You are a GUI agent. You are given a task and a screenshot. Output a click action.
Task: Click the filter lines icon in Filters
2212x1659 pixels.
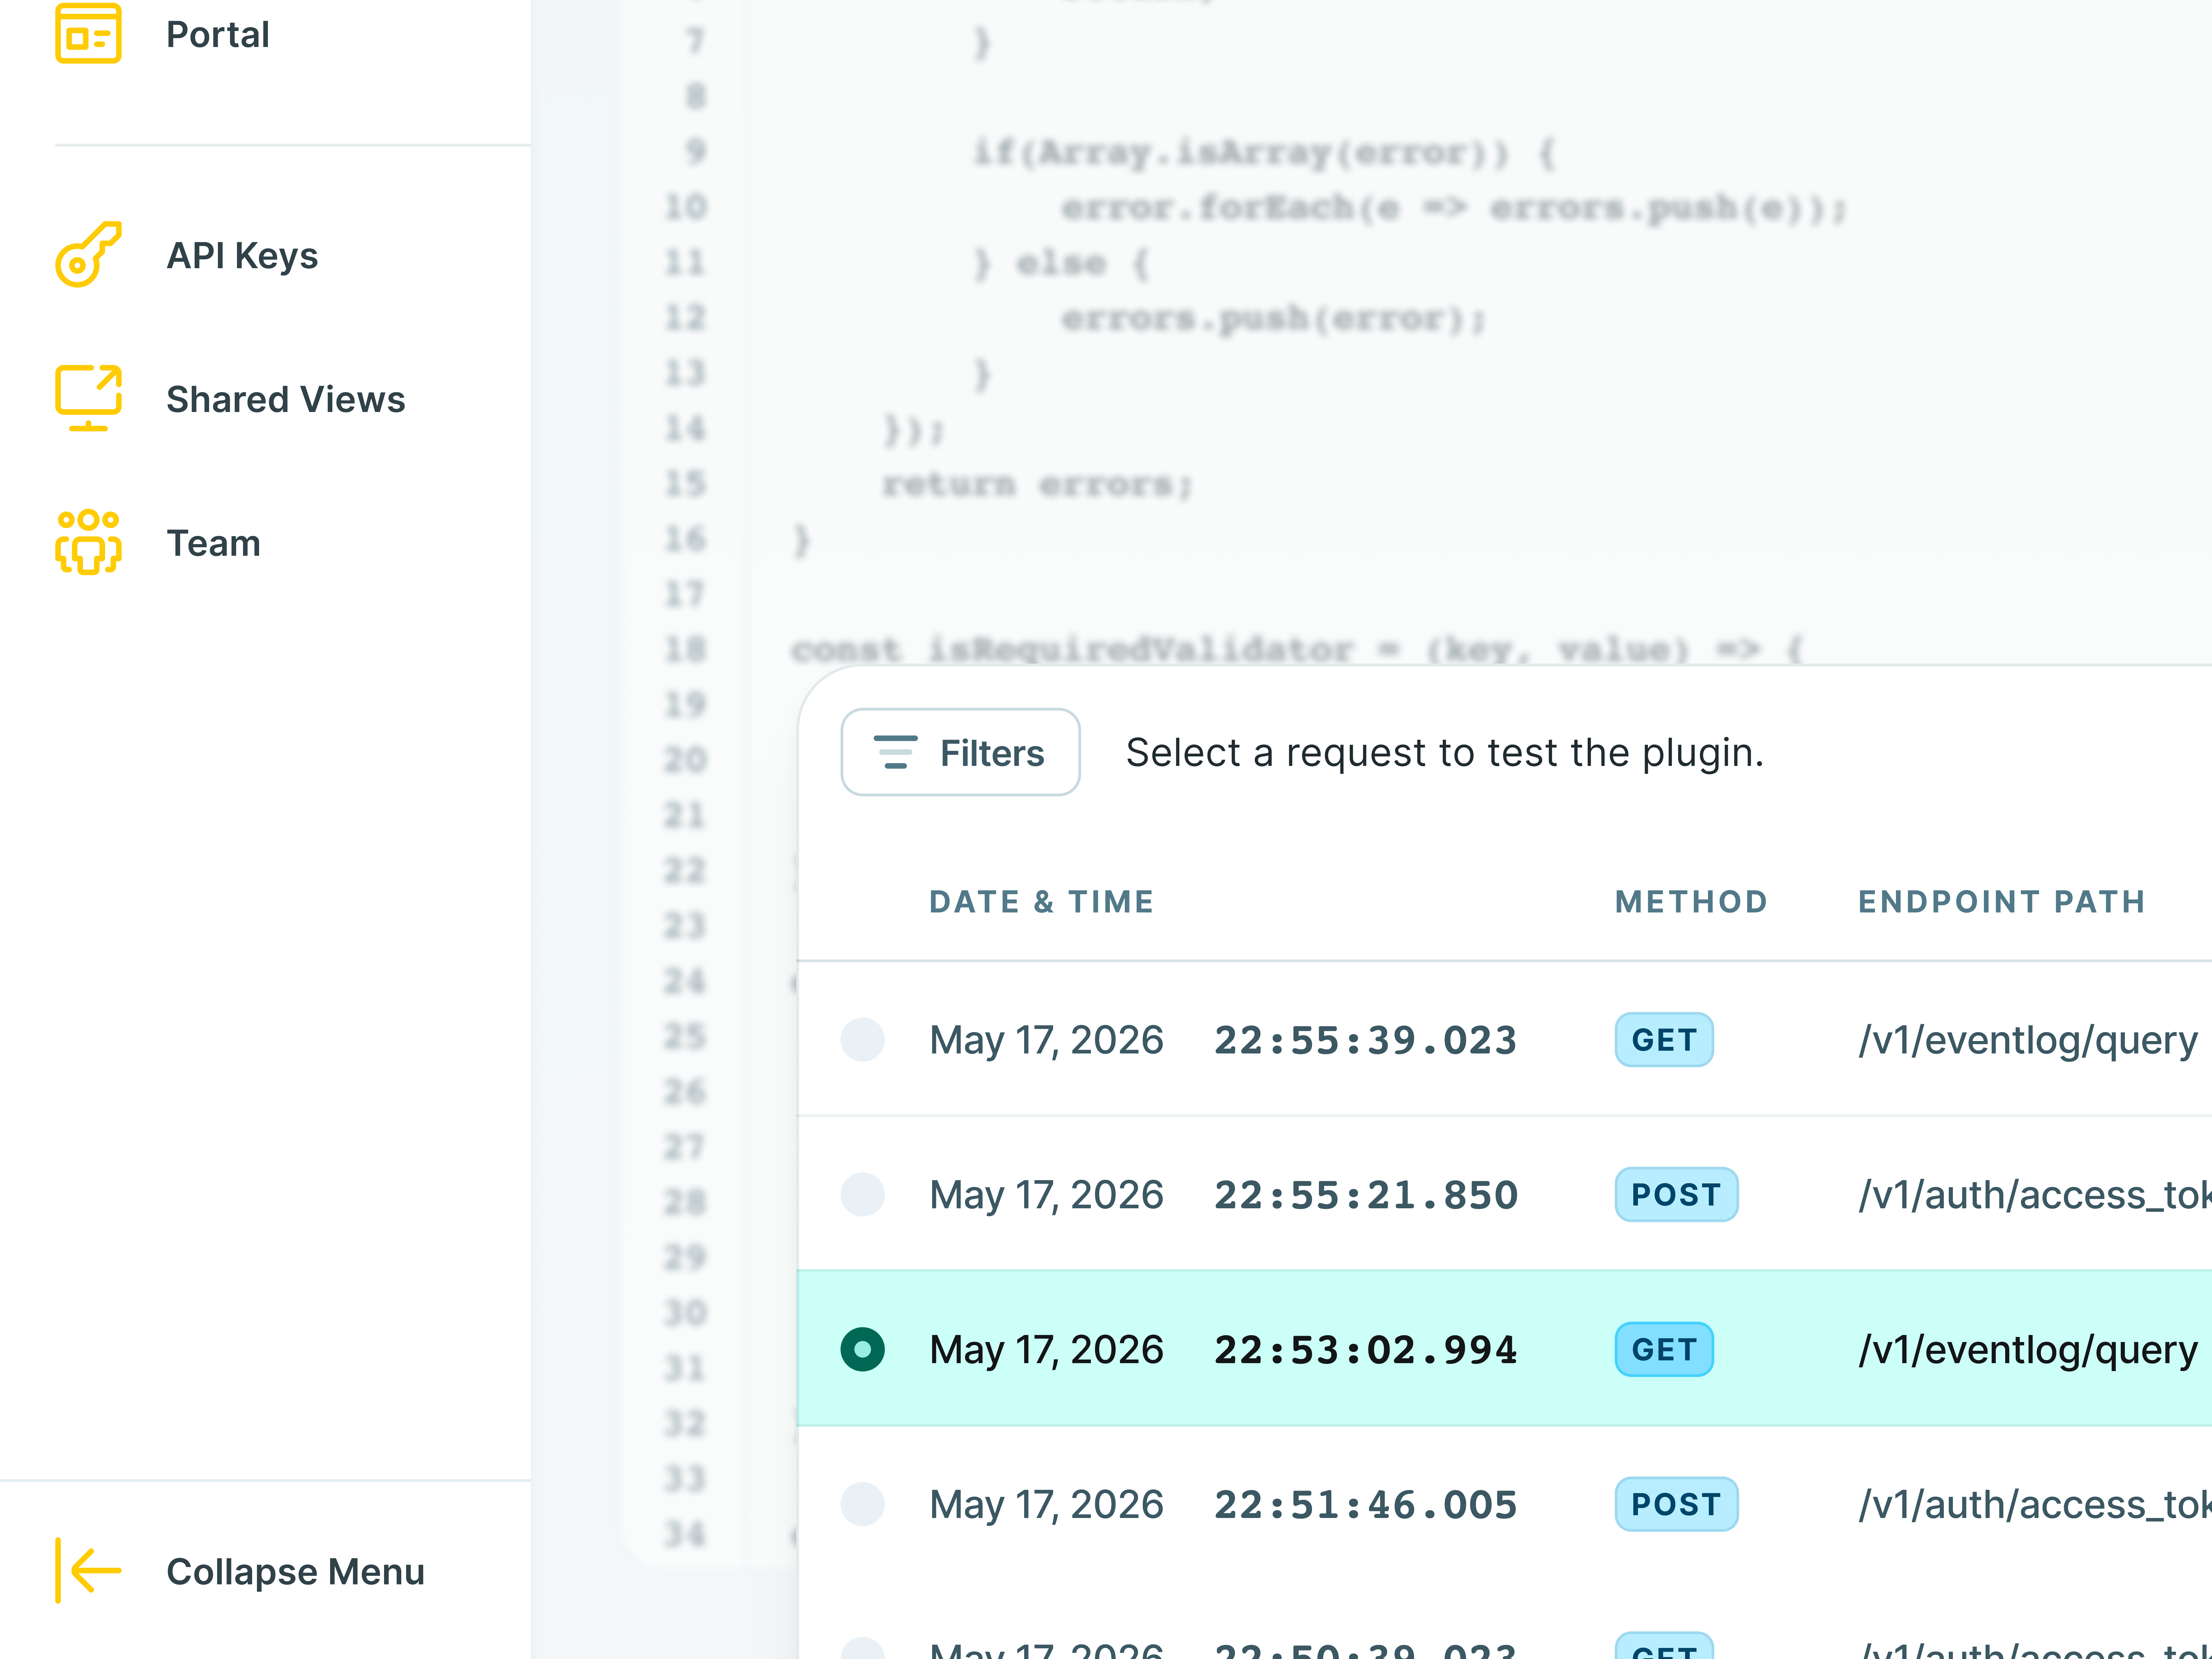point(895,752)
